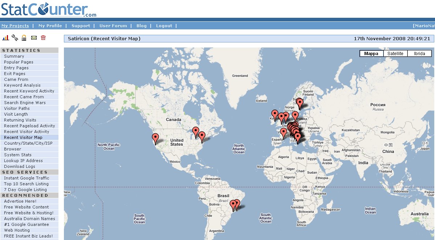Switch the map to Ibrida view
Image resolution: width=435 pixels, height=240 pixels.
click(x=419, y=54)
